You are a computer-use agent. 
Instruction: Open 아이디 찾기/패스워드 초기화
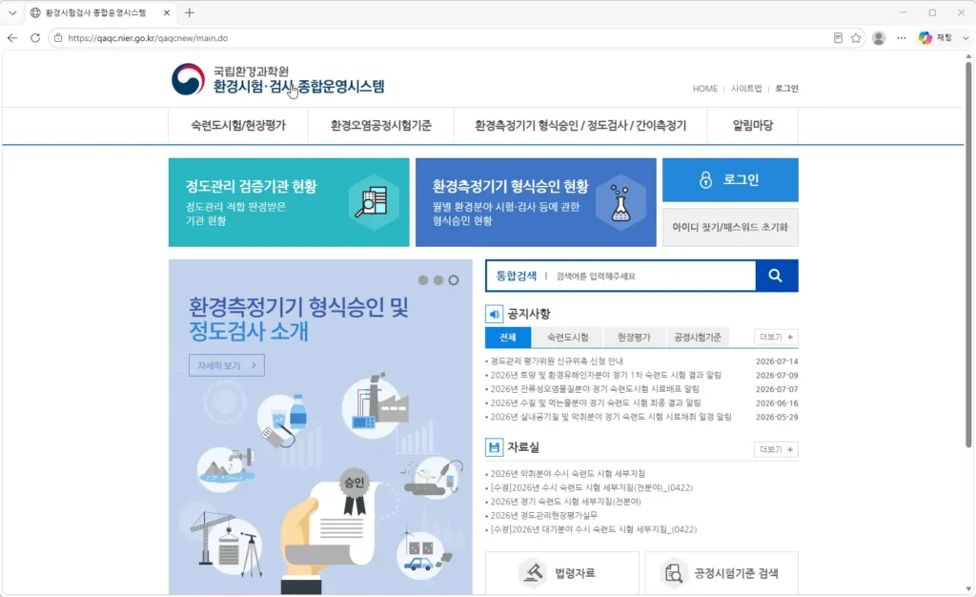coord(730,227)
